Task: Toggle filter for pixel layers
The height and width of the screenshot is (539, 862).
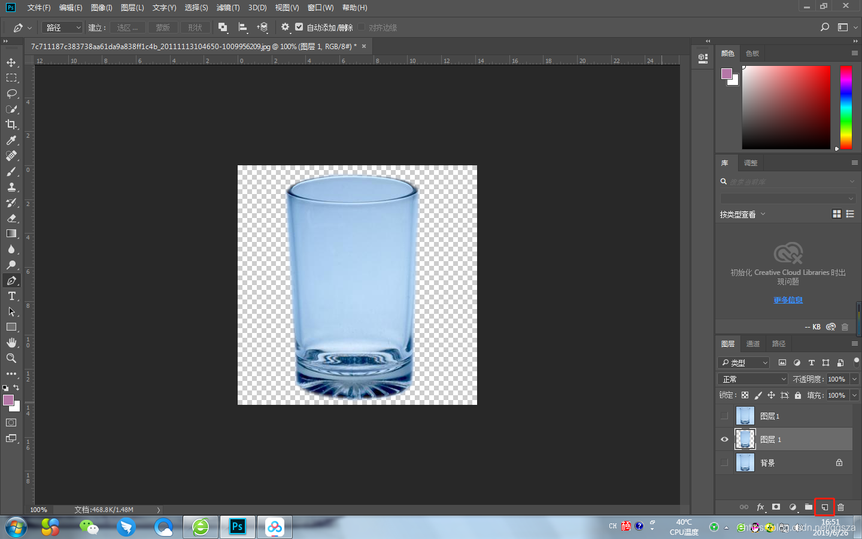Action: tap(782, 362)
